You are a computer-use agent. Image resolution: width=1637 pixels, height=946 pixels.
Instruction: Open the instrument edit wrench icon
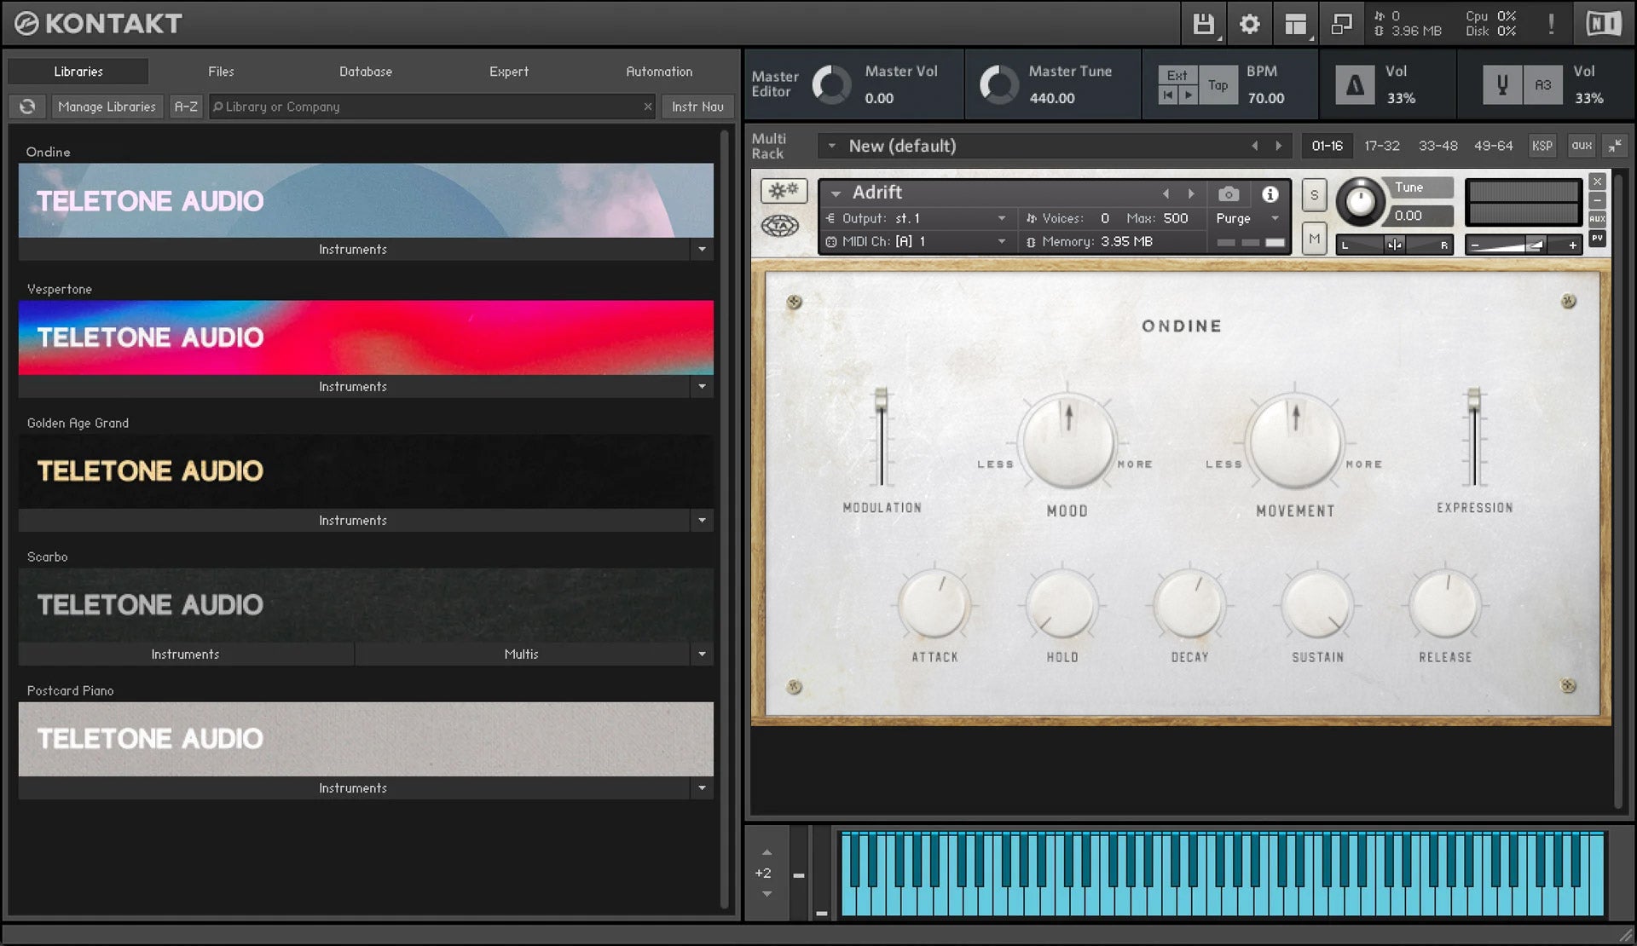[x=783, y=191]
